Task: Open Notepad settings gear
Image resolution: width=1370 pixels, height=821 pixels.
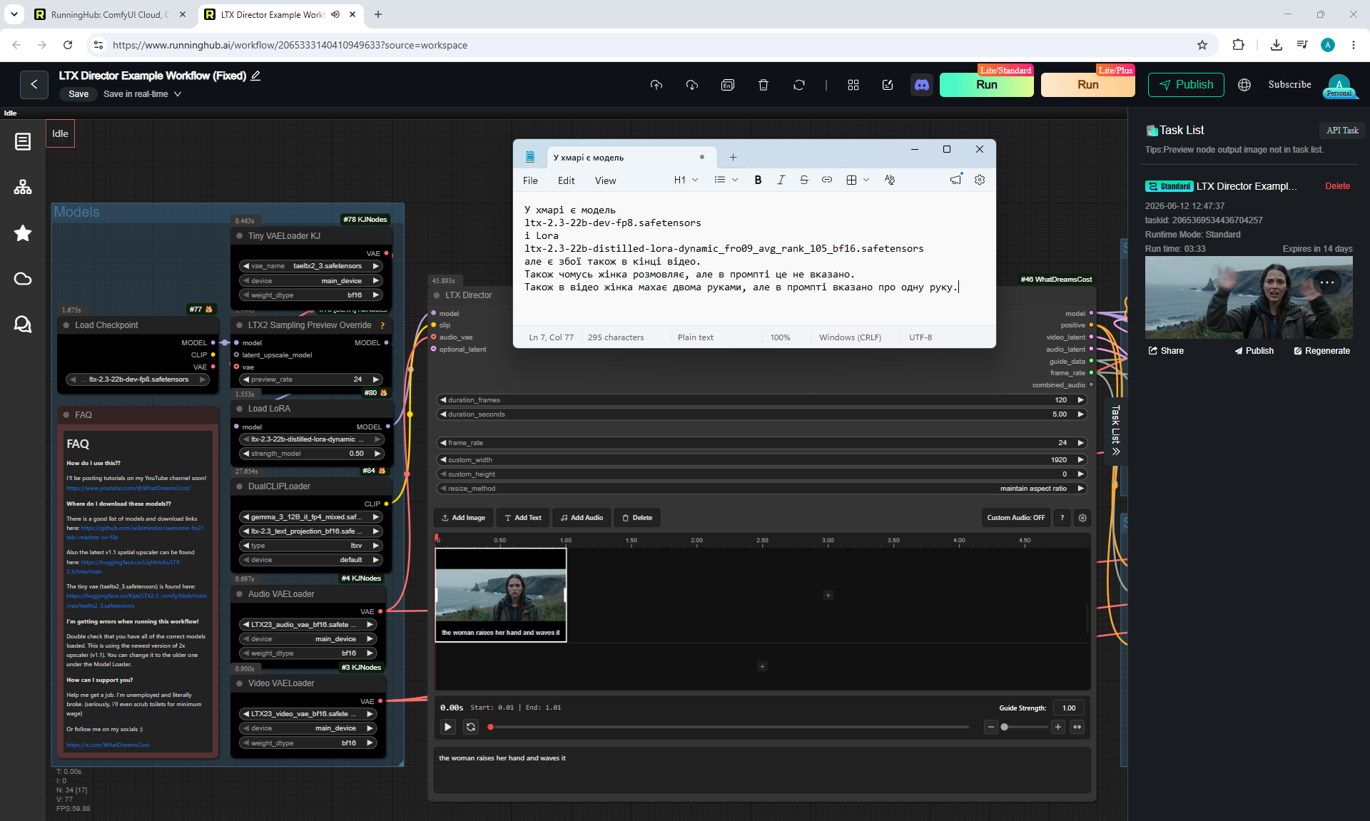Action: pyautogui.click(x=980, y=180)
